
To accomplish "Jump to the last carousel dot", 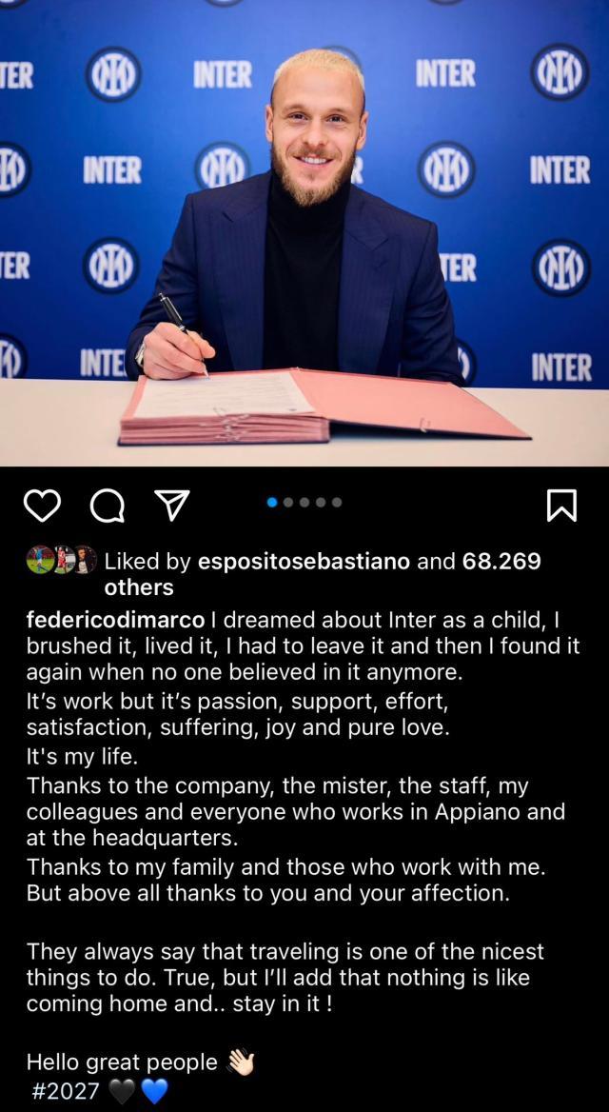I will tap(337, 502).
